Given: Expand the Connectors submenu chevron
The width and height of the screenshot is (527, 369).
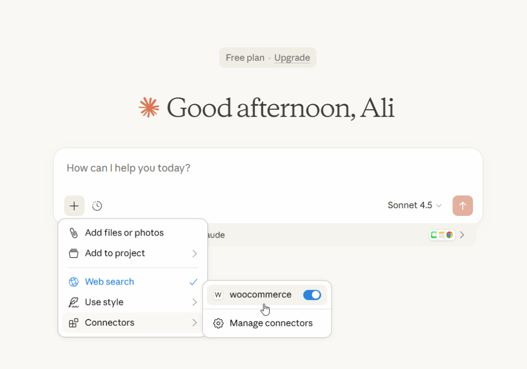Looking at the screenshot, I should pos(195,323).
